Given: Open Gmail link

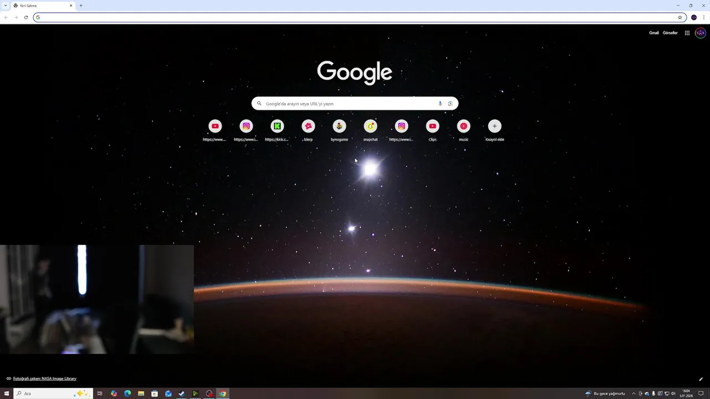Looking at the screenshot, I should coord(654,33).
